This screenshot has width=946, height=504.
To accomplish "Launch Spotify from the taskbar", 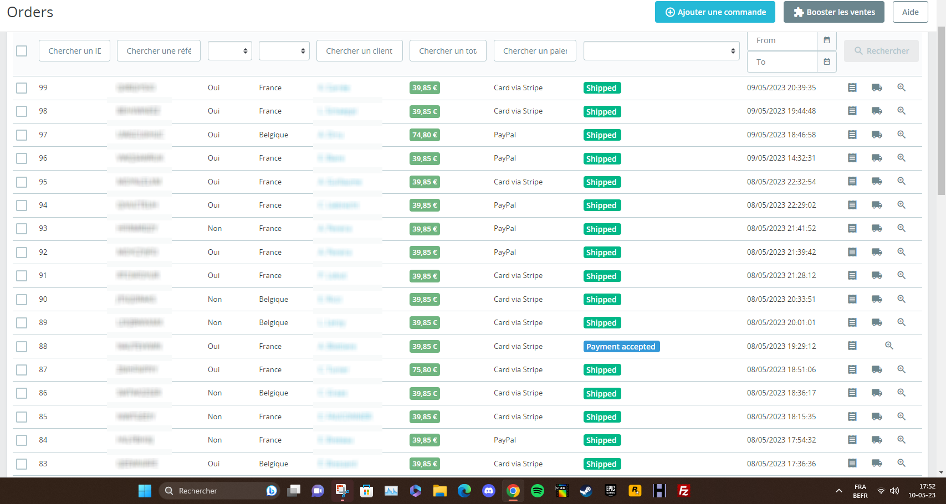I will [537, 491].
